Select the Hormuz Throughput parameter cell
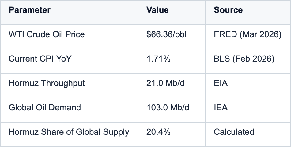 (47, 83)
